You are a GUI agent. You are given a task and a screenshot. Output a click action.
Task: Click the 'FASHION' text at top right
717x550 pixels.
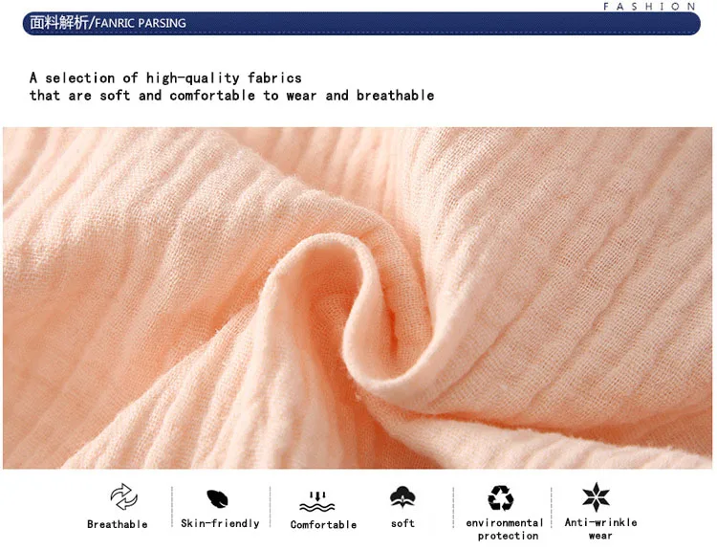click(x=649, y=7)
